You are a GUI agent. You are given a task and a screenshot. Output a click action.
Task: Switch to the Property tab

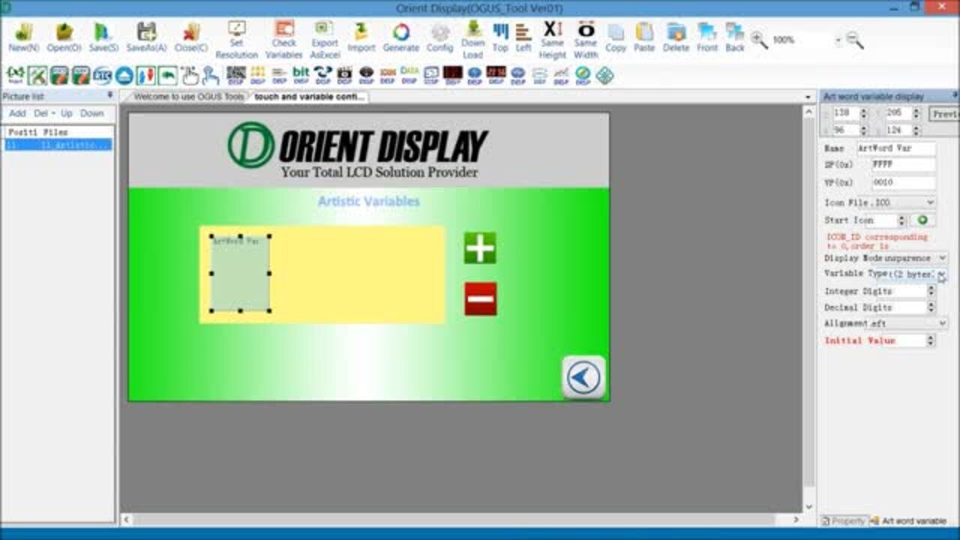[844, 520]
